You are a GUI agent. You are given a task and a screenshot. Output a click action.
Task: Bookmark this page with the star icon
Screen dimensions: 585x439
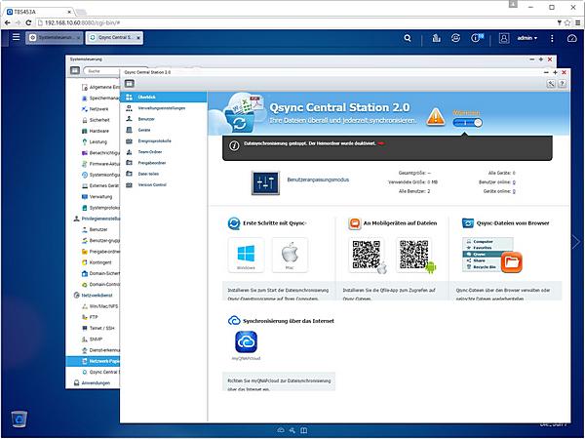[567, 22]
